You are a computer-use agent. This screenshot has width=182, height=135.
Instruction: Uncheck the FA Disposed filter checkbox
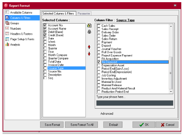99,62
